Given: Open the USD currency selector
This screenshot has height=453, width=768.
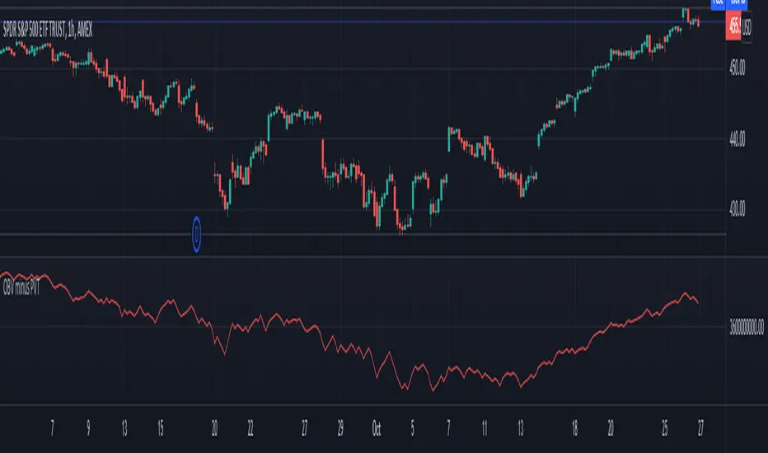Looking at the screenshot, I should tap(747, 27).
